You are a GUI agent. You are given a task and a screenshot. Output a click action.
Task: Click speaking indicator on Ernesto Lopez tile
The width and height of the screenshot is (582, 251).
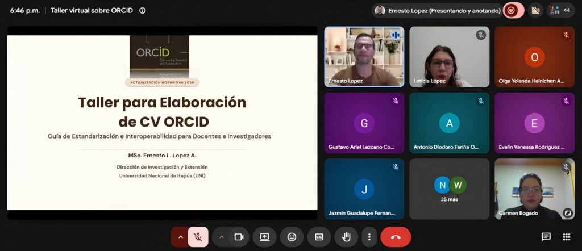[x=396, y=35]
